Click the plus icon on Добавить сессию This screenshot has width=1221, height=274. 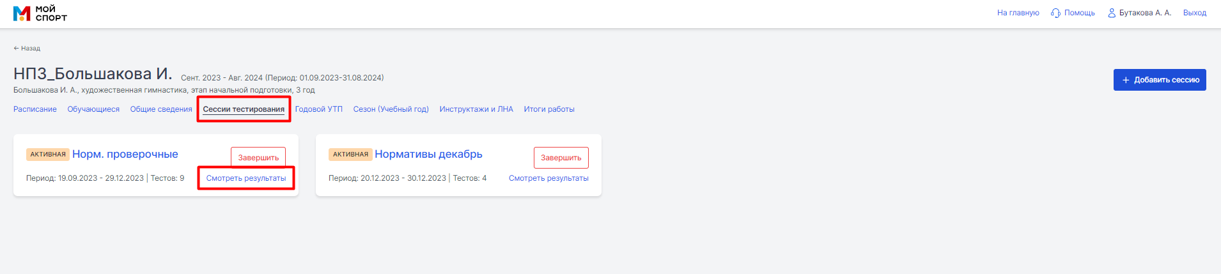tap(1126, 80)
